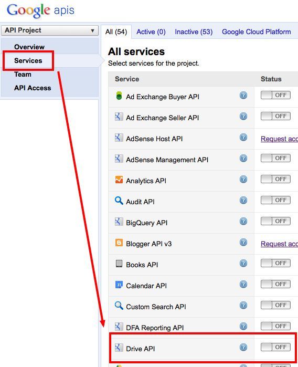Enable Ad Exchange Buyer API toggle
This screenshot has height=367, width=298.
coord(275,95)
